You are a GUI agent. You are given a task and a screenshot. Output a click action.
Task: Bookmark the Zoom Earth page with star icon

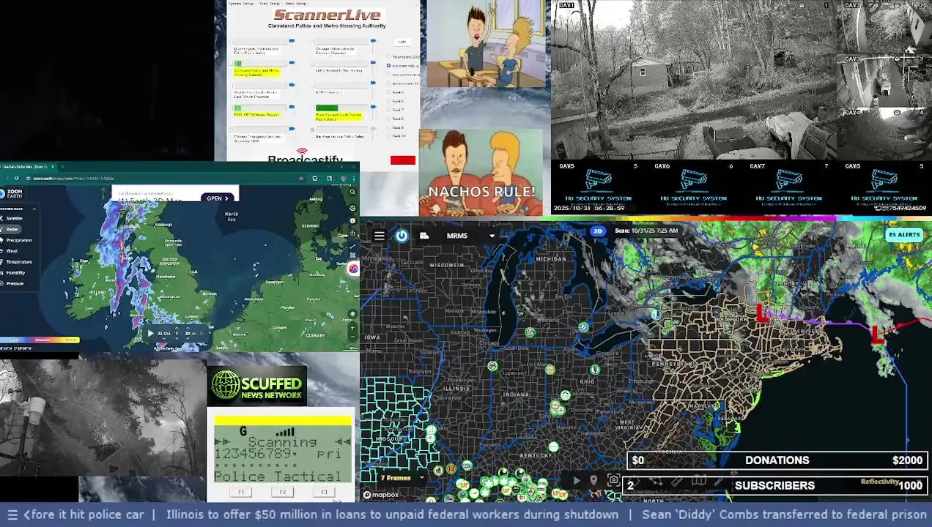pos(301,178)
